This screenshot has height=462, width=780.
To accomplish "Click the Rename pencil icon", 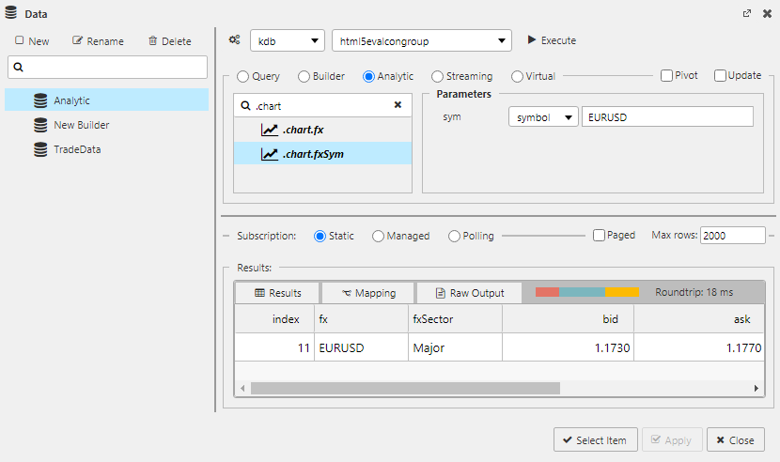I will (x=78, y=41).
